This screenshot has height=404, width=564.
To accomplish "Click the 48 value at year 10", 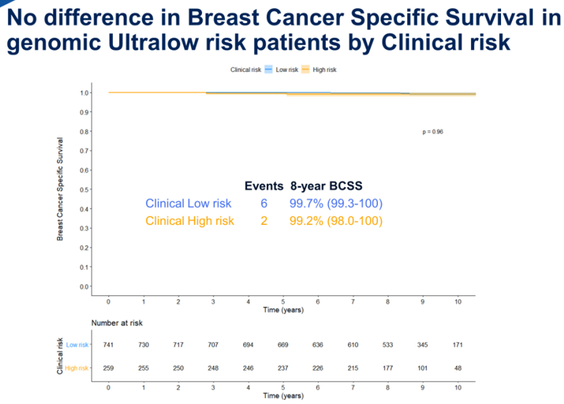I will tap(458, 368).
